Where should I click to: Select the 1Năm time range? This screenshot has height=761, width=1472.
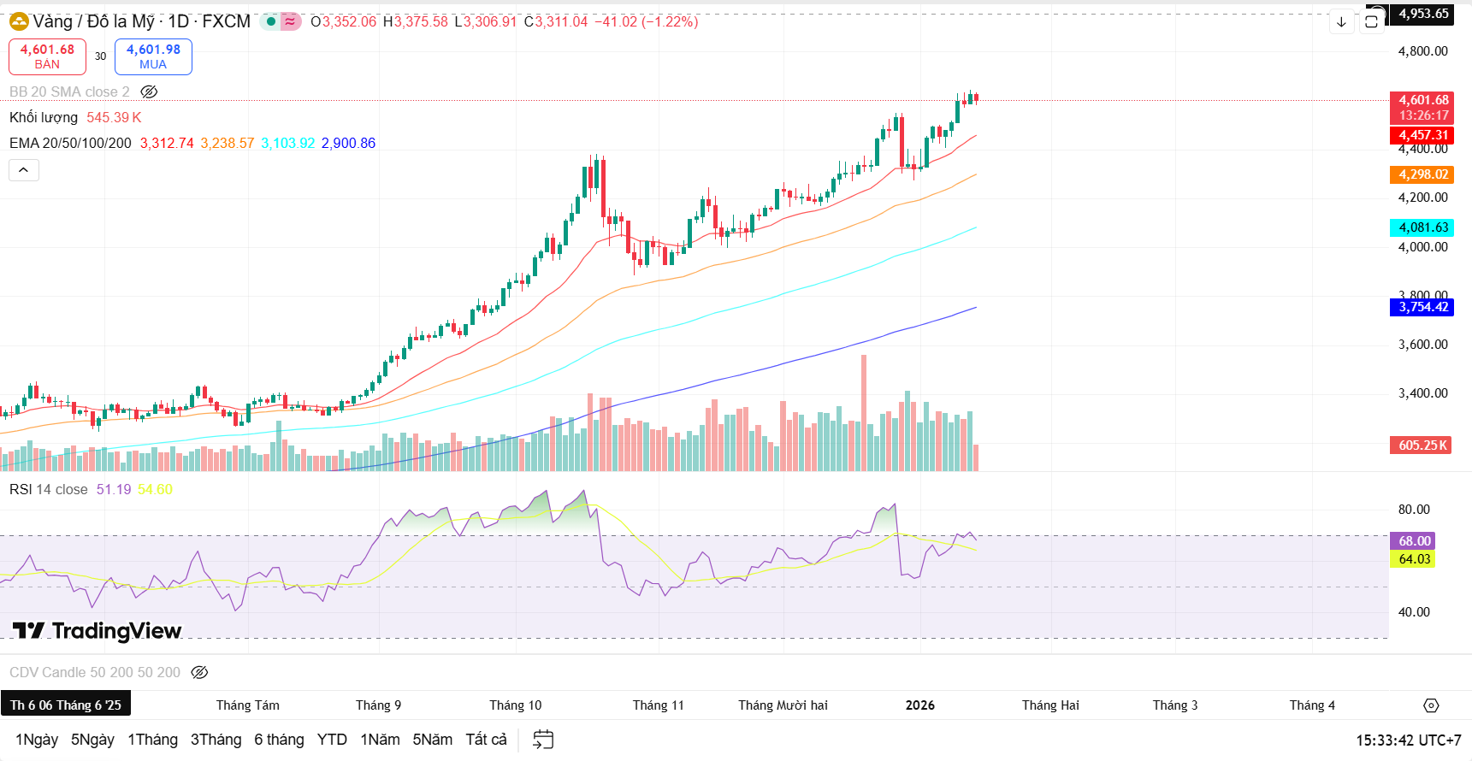pos(380,740)
